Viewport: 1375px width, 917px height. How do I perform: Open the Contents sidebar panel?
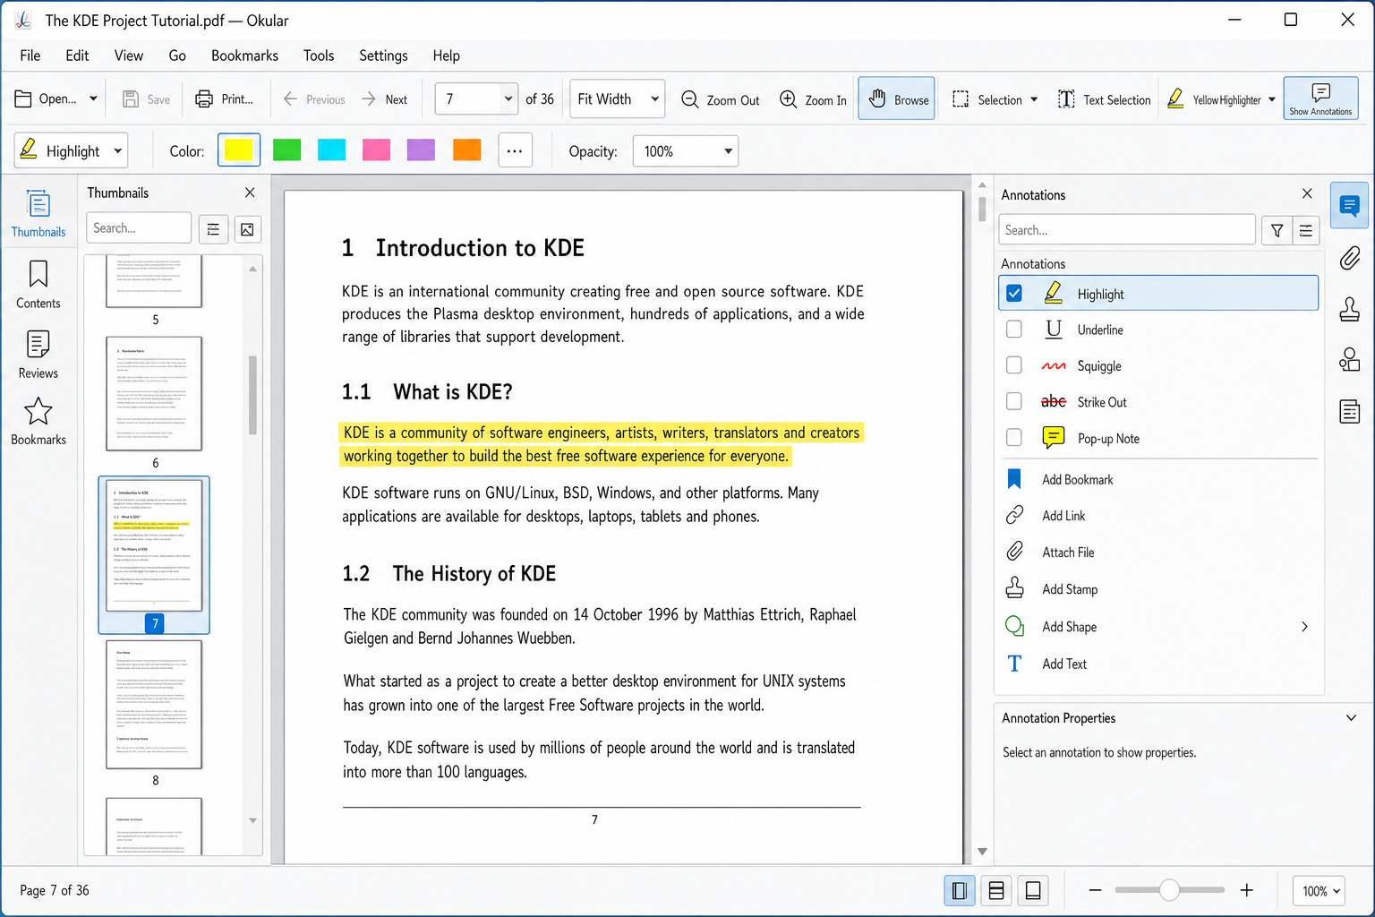38,285
